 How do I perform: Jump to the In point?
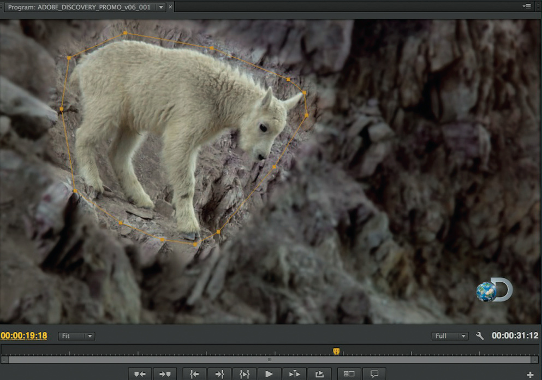click(194, 374)
